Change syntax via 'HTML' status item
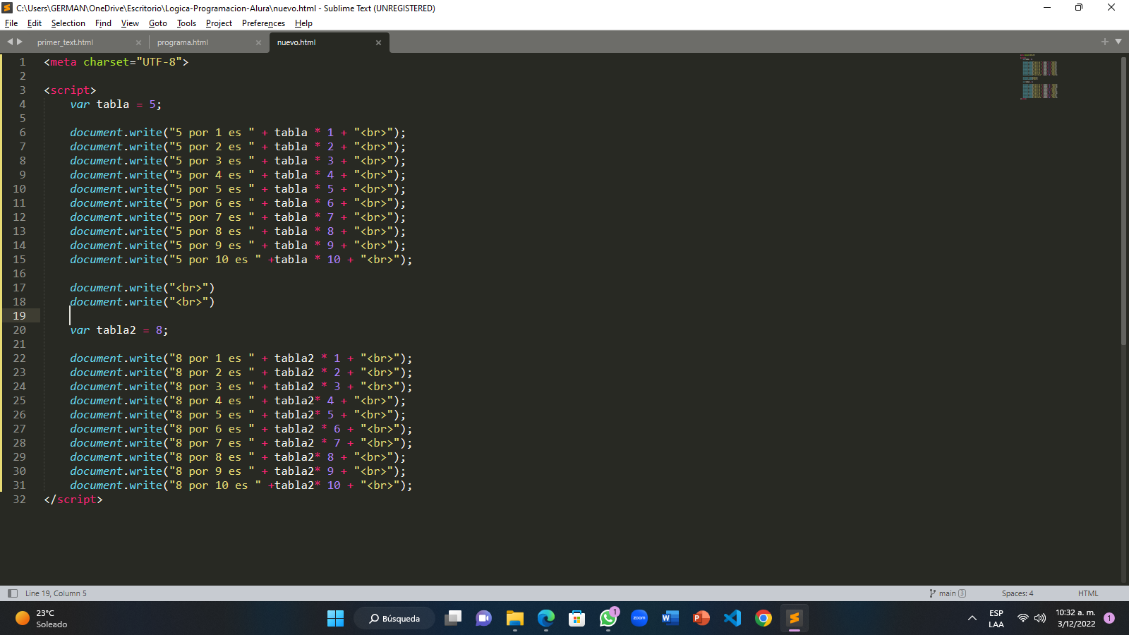Image resolution: width=1129 pixels, height=635 pixels. [1088, 593]
